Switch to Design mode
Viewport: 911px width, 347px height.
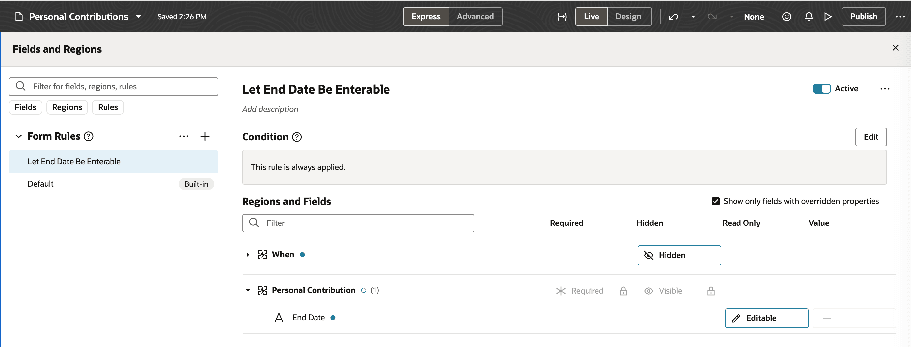pyautogui.click(x=628, y=16)
